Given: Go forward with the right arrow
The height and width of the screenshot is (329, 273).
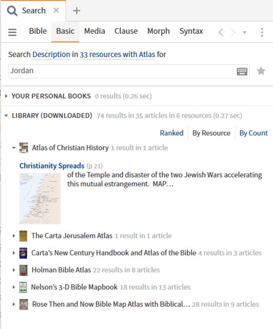Looking at the screenshot, I should [x=233, y=32].
